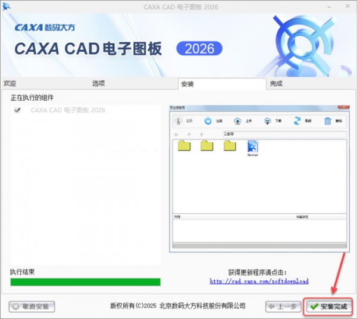Click the 安装完成 finish button

[328, 307]
